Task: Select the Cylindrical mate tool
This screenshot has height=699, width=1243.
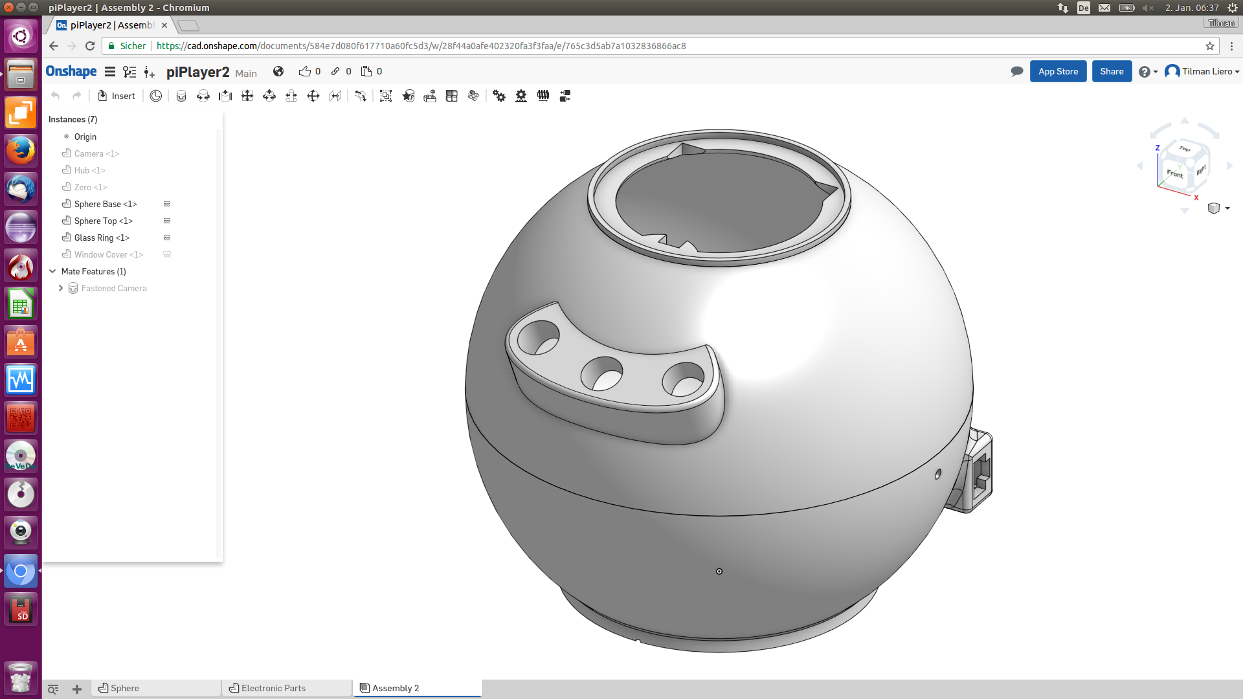Action: (x=269, y=96)
